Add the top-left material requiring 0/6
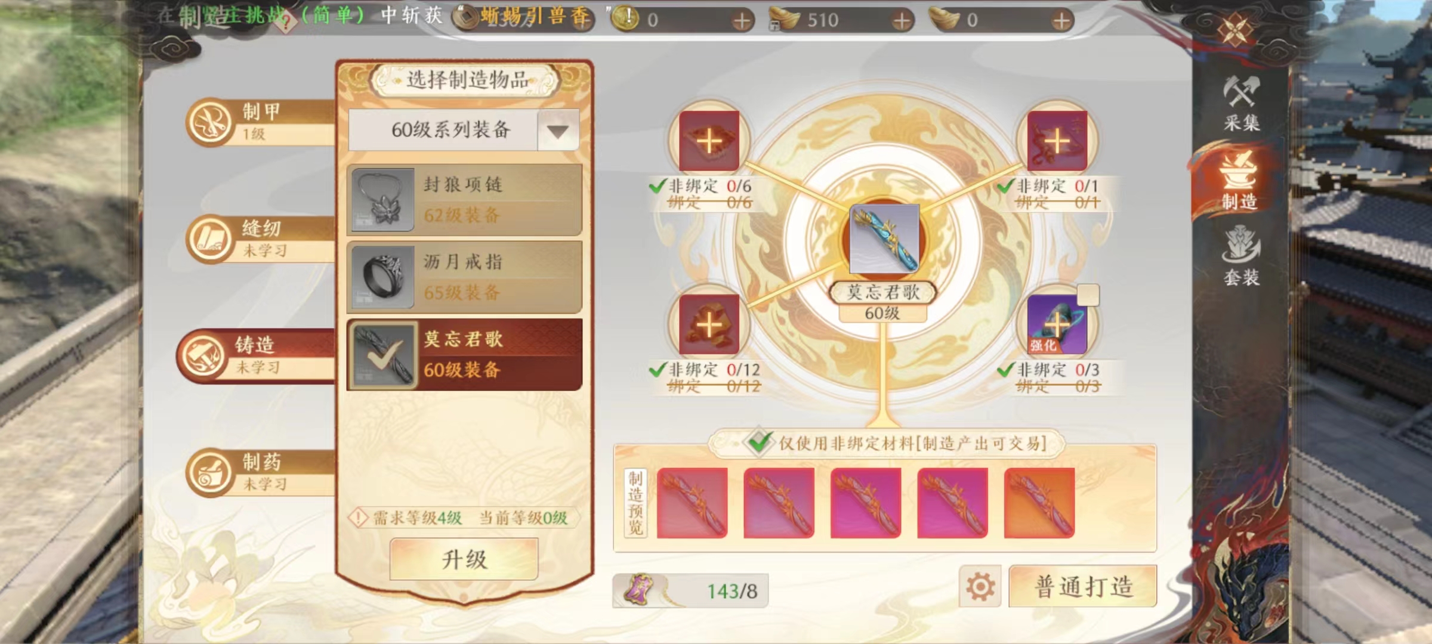 (709, 141)
